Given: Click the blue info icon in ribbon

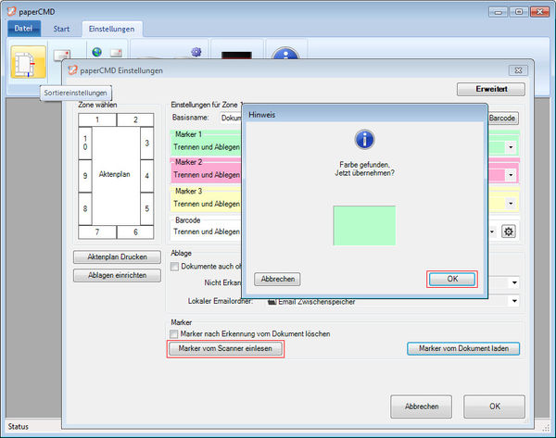Looking at the screenshot, I should point(285,53).
